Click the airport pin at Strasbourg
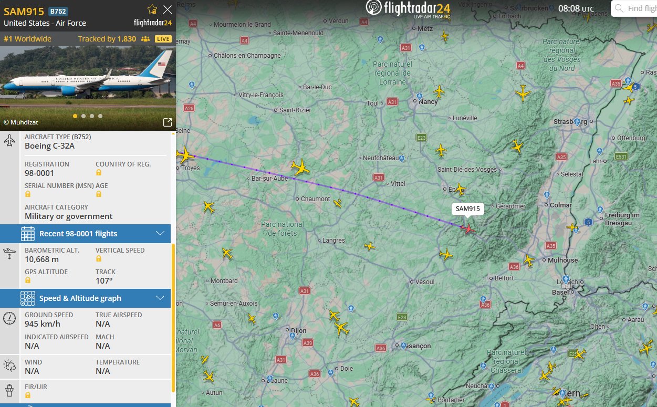This screenshot has height=407, width=657. tap(578, 121)
